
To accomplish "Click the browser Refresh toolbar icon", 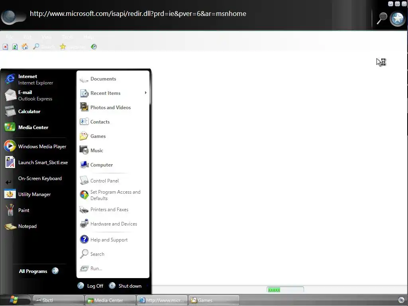I will 15,47.
